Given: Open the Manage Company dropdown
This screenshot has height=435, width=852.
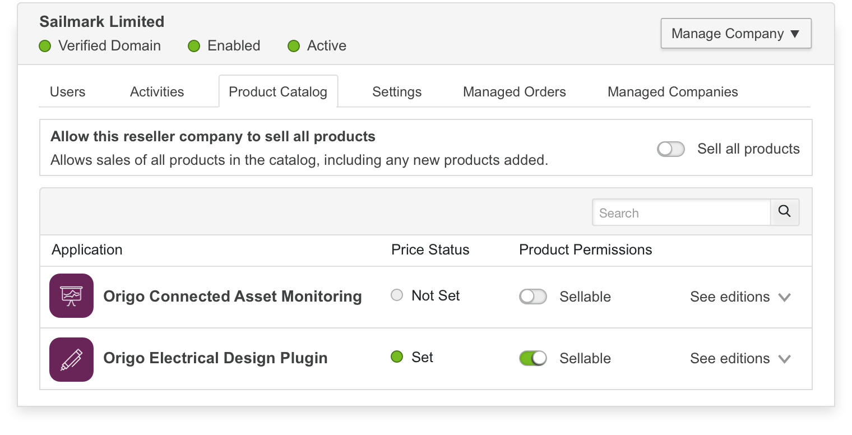Looking at the screenshot, I should (736, 34).
